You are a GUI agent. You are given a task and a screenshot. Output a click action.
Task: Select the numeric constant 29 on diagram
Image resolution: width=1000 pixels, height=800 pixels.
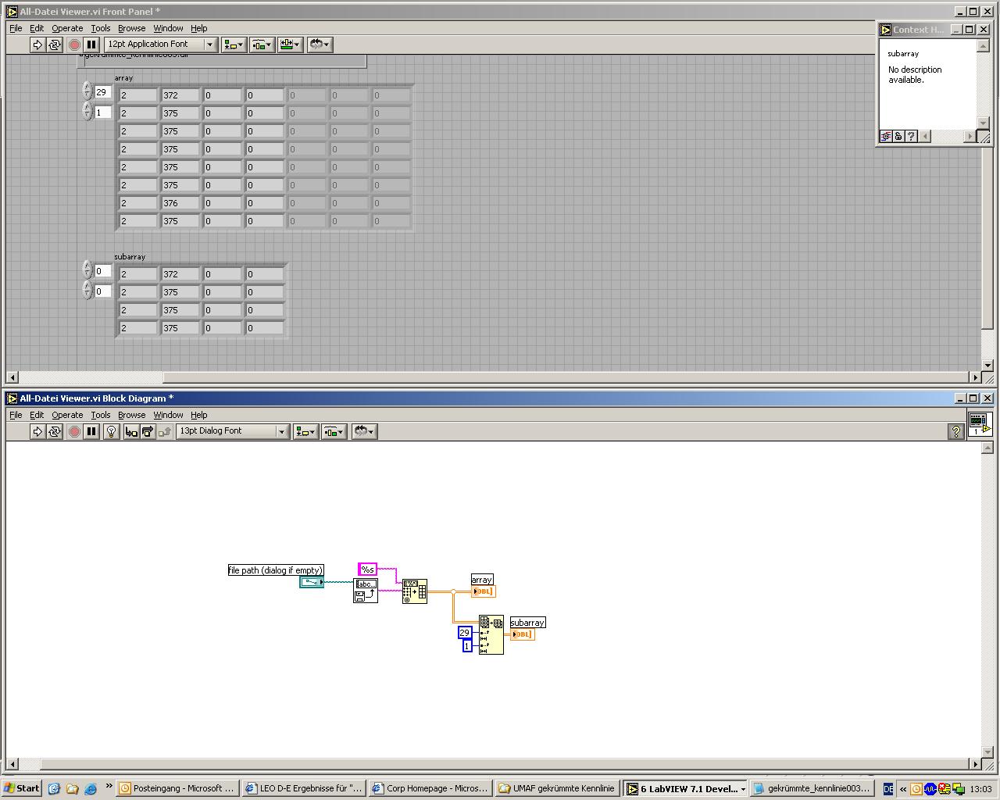click(465, 633)
